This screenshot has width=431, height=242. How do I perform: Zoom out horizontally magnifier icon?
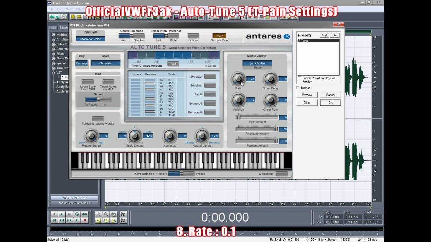106,214
